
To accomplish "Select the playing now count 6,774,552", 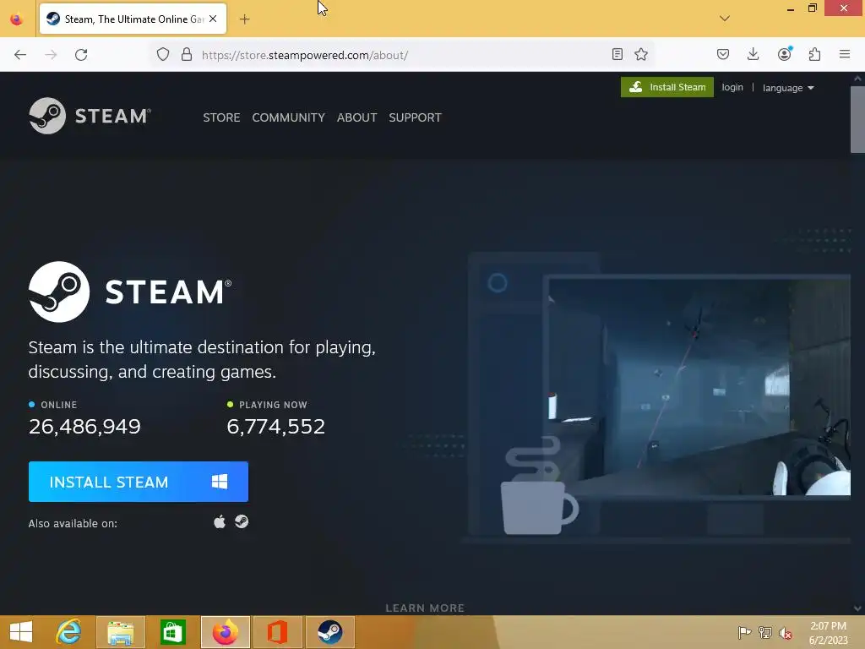I will [276, 427].
